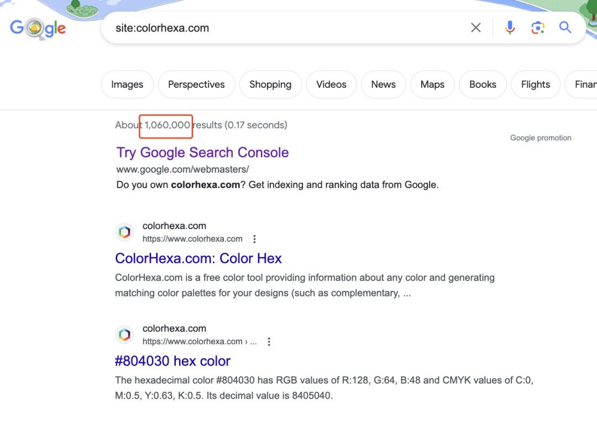Click the Google doodle logo
The height and width of the screenshot is (425, 597).
pos(38,28)
